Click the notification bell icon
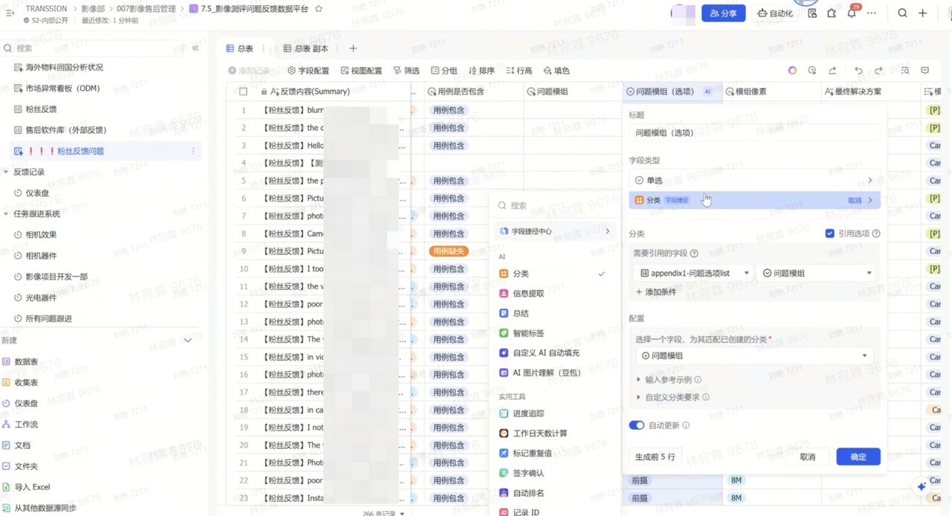The width and height of the screenshot is (952, 516). point(851,13)
